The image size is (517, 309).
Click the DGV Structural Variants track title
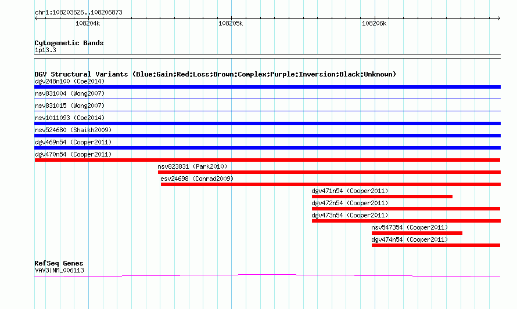(x=216, y=74)
